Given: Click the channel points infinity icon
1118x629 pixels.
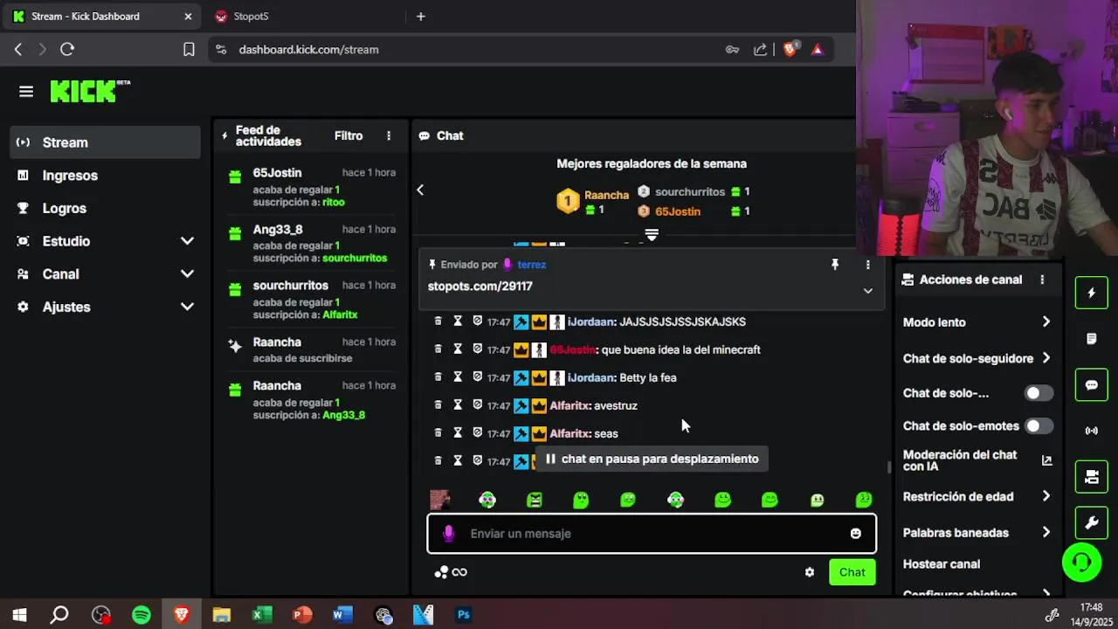Looking at the screenshot, I should click(459, 572).
